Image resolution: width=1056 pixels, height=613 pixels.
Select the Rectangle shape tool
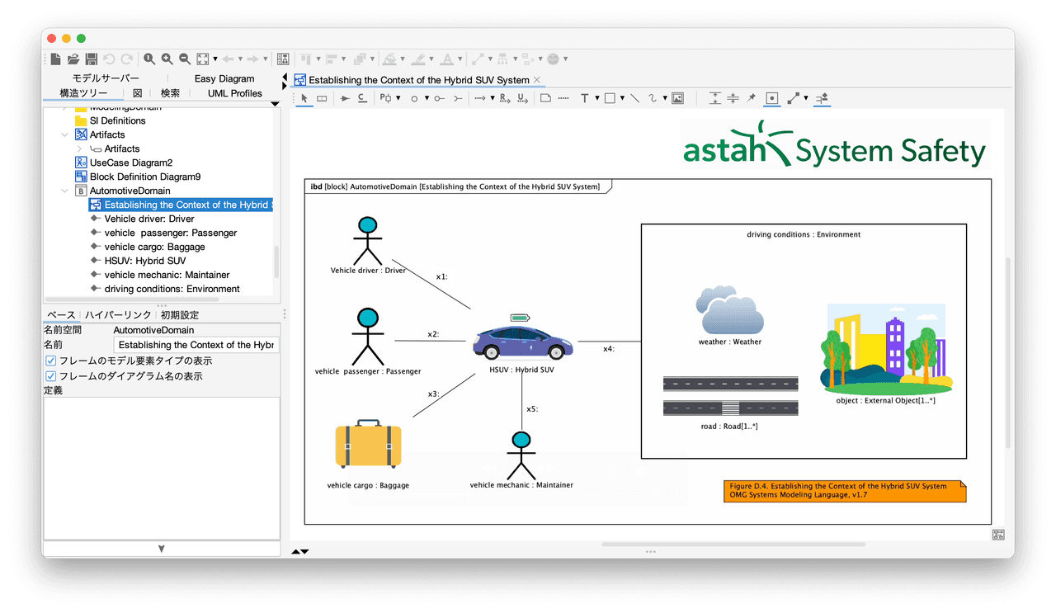610,98
